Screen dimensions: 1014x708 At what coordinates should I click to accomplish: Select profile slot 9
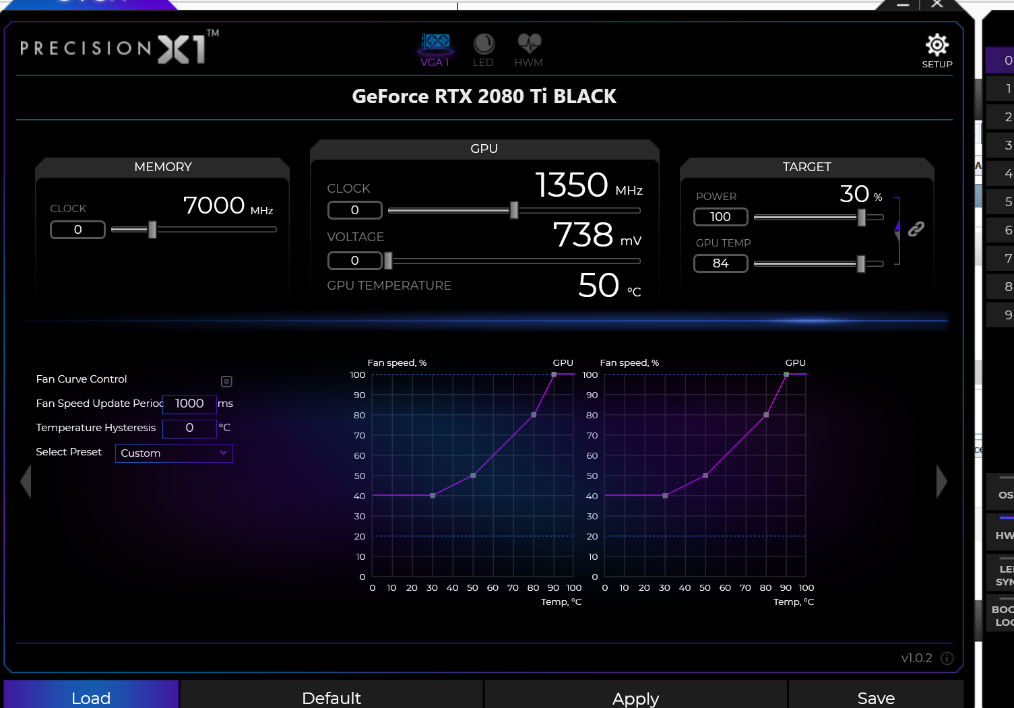pos(1001,315)
